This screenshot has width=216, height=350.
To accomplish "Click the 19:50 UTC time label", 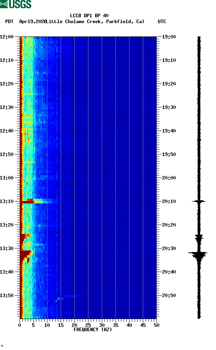I will click(169, 154).
